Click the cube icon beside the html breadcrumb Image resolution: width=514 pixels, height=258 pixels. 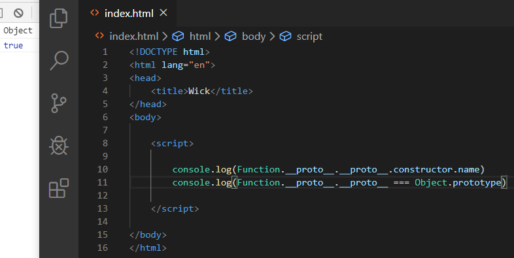178,36
